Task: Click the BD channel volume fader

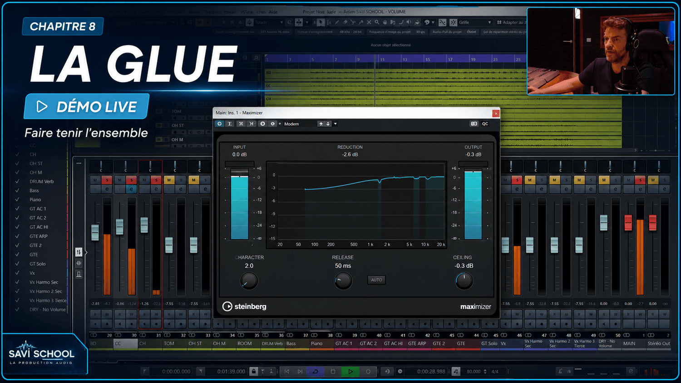Action: [x=95, y=232]
